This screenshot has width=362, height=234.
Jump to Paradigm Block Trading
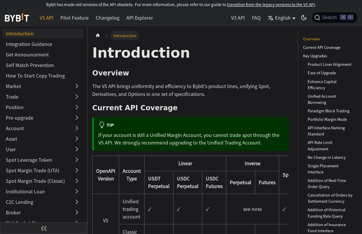click(x=328, y=111)
